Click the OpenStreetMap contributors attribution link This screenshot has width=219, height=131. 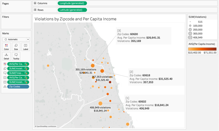(x=46, y=126)
